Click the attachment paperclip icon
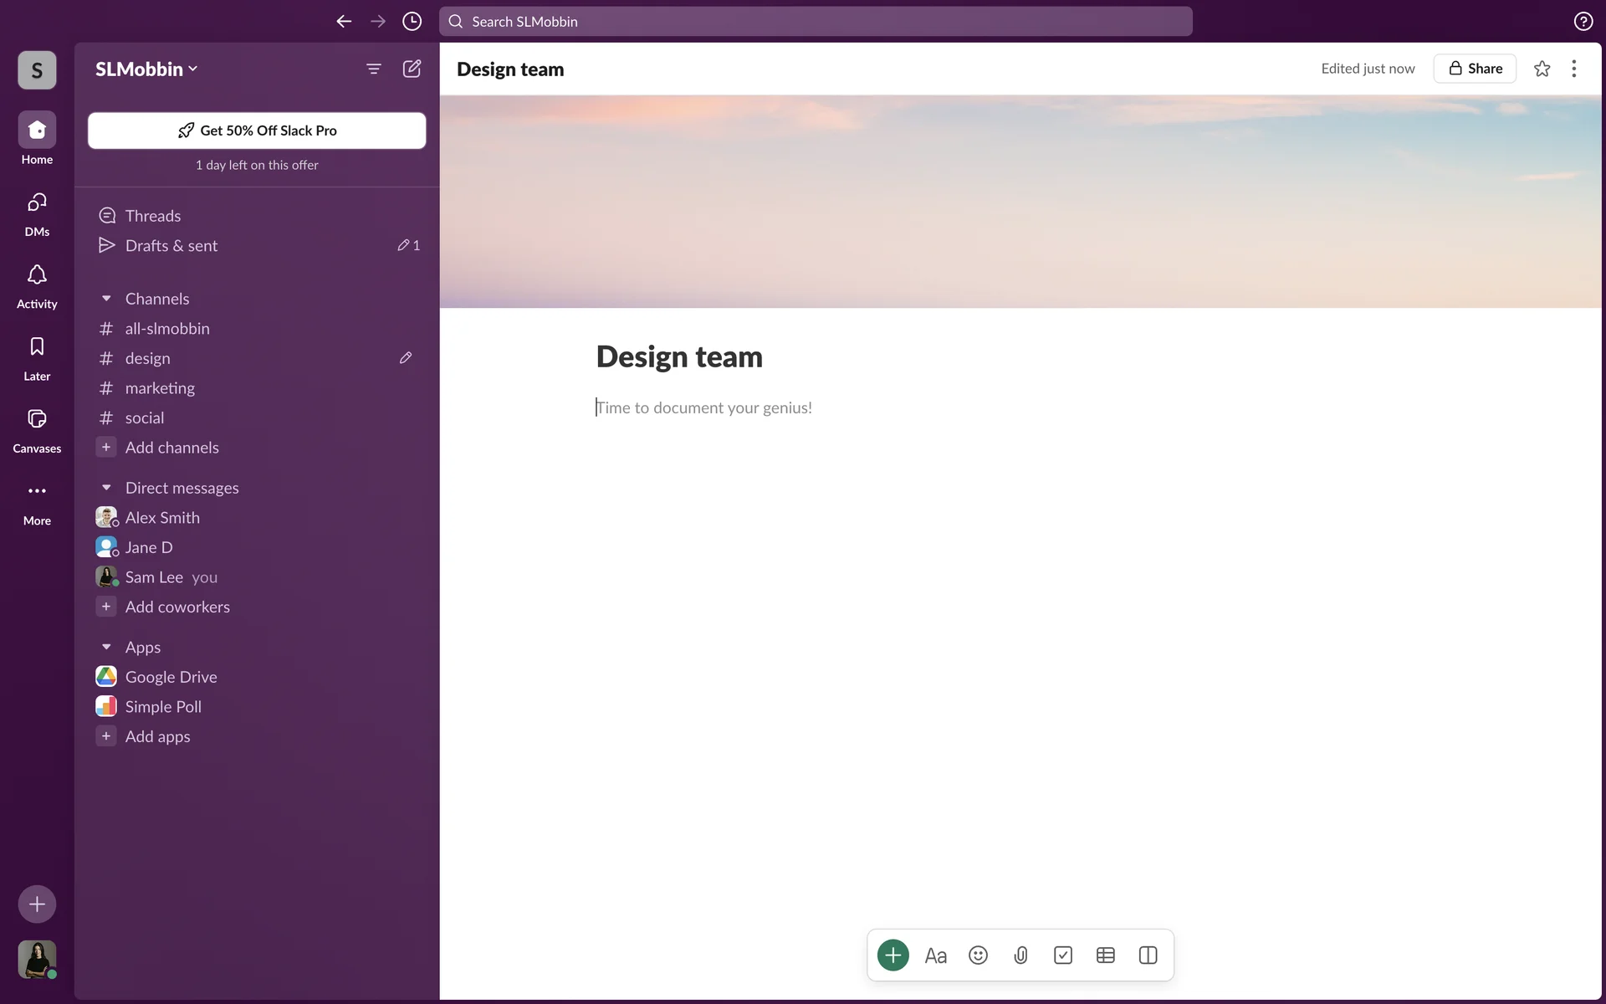This screenshot has height=1004, width=1606. click(x=1020, y=955)
